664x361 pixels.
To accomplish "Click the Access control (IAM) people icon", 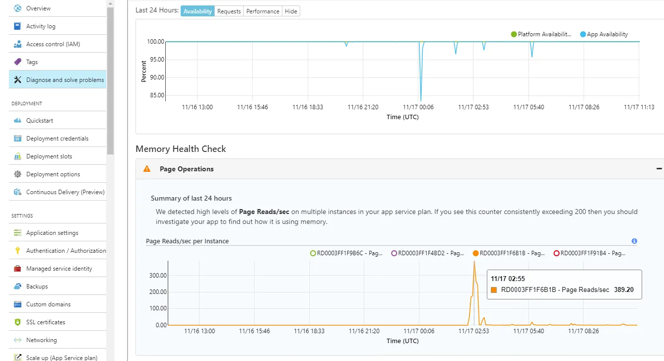I will tap(18, 44).
